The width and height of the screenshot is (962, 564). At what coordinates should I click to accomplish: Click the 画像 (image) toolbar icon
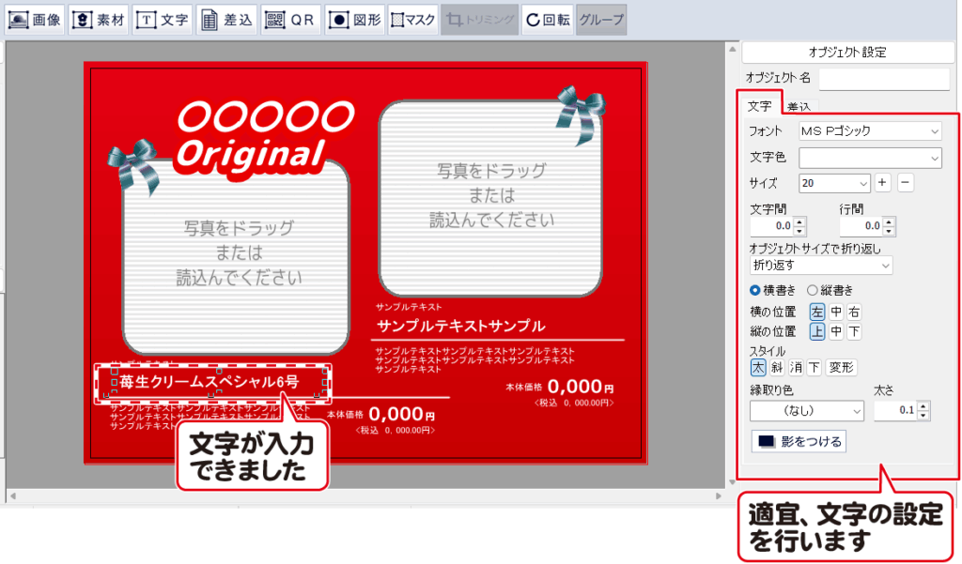click(36, 20)
